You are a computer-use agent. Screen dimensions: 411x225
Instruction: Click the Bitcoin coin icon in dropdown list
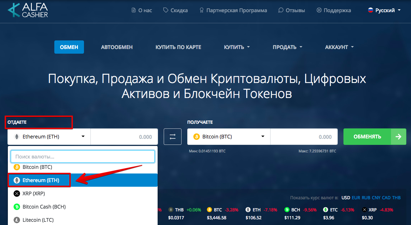[x=17, y=167]
